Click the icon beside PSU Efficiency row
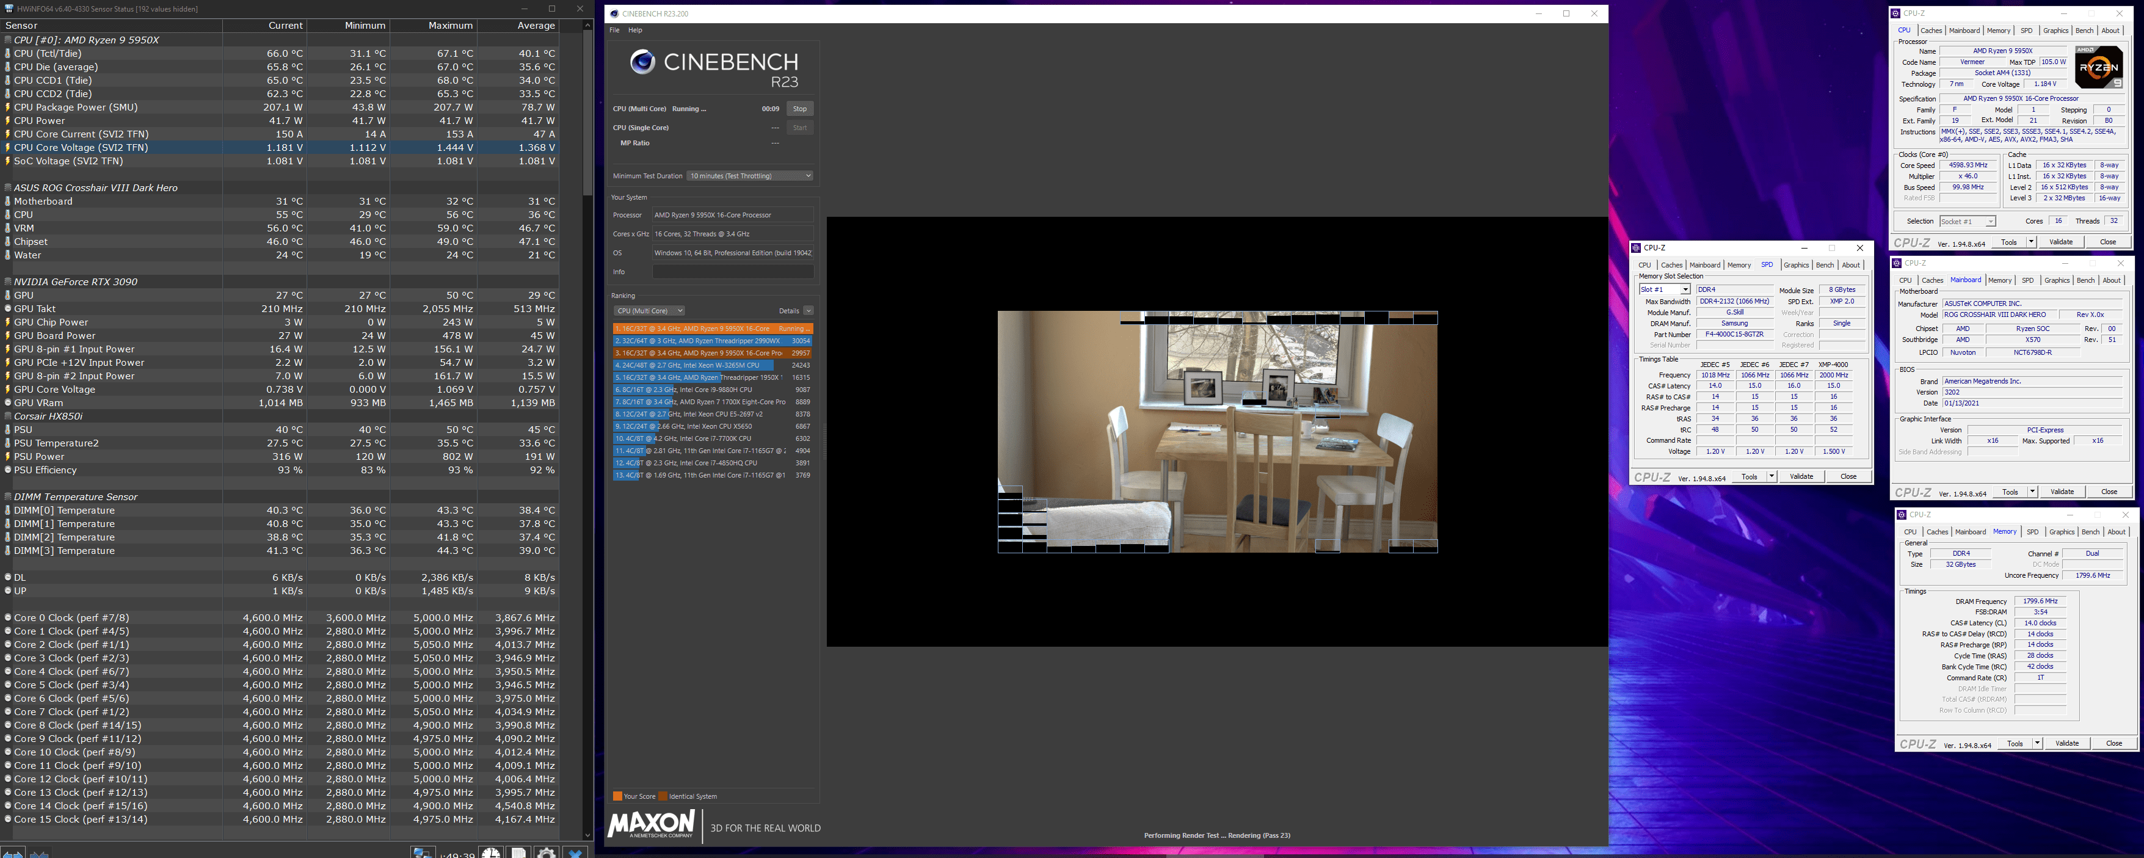This screenshot has width=2144, height=858. click(x=9, y=470)
